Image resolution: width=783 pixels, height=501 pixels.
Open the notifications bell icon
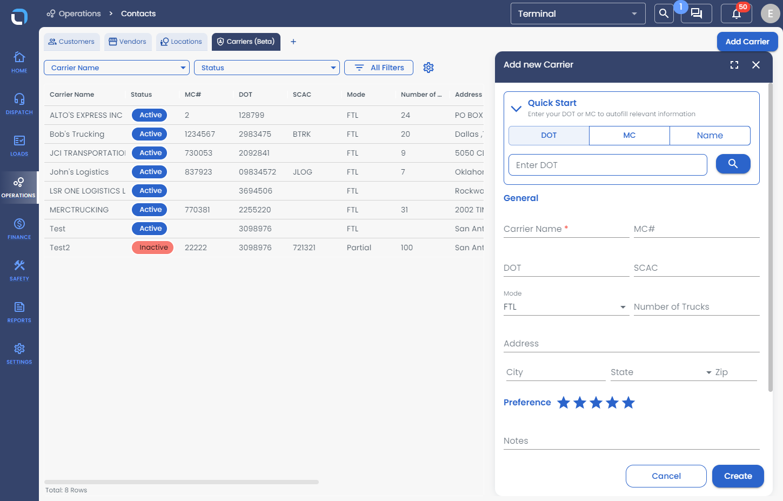(x=736, y=14)
